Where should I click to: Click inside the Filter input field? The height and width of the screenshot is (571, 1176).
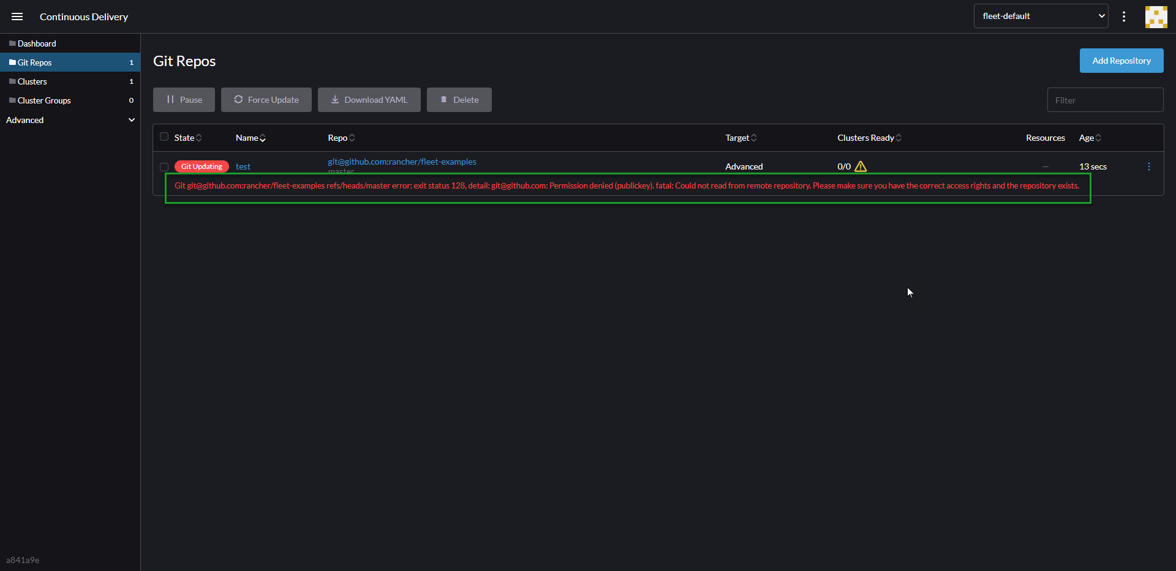tap(1105, 100)
